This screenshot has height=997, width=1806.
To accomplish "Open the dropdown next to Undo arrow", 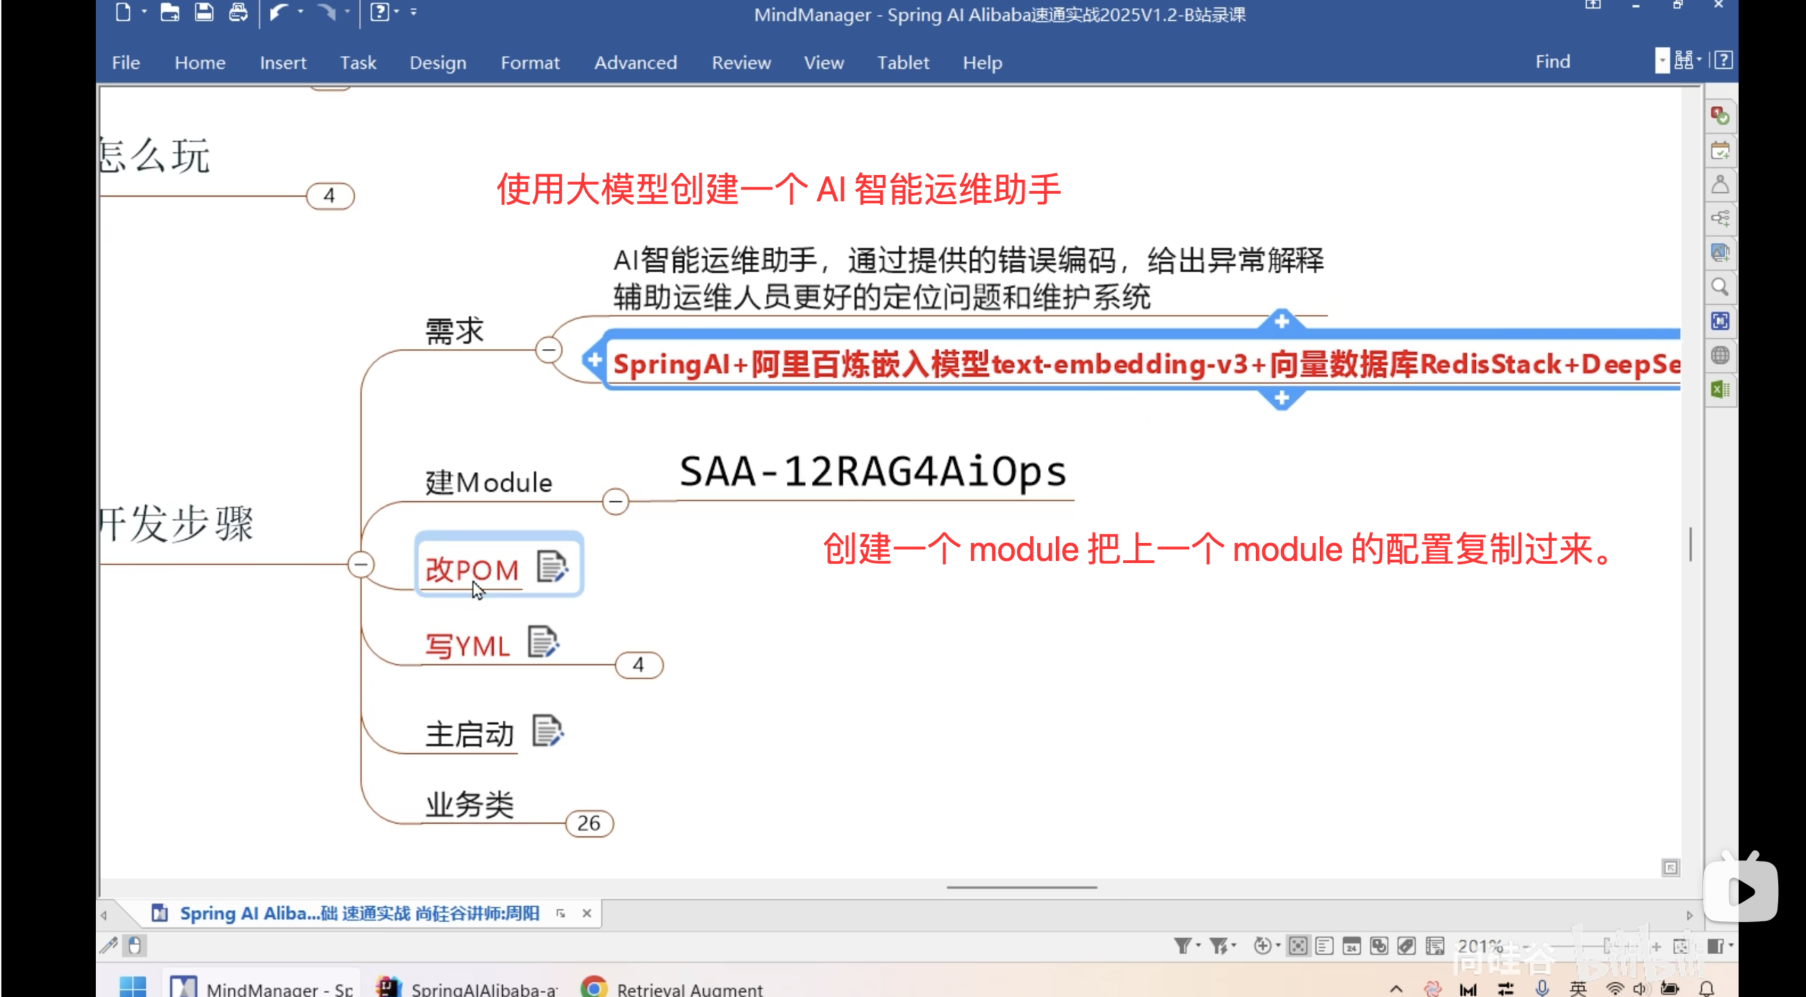I will coord(301,12).
